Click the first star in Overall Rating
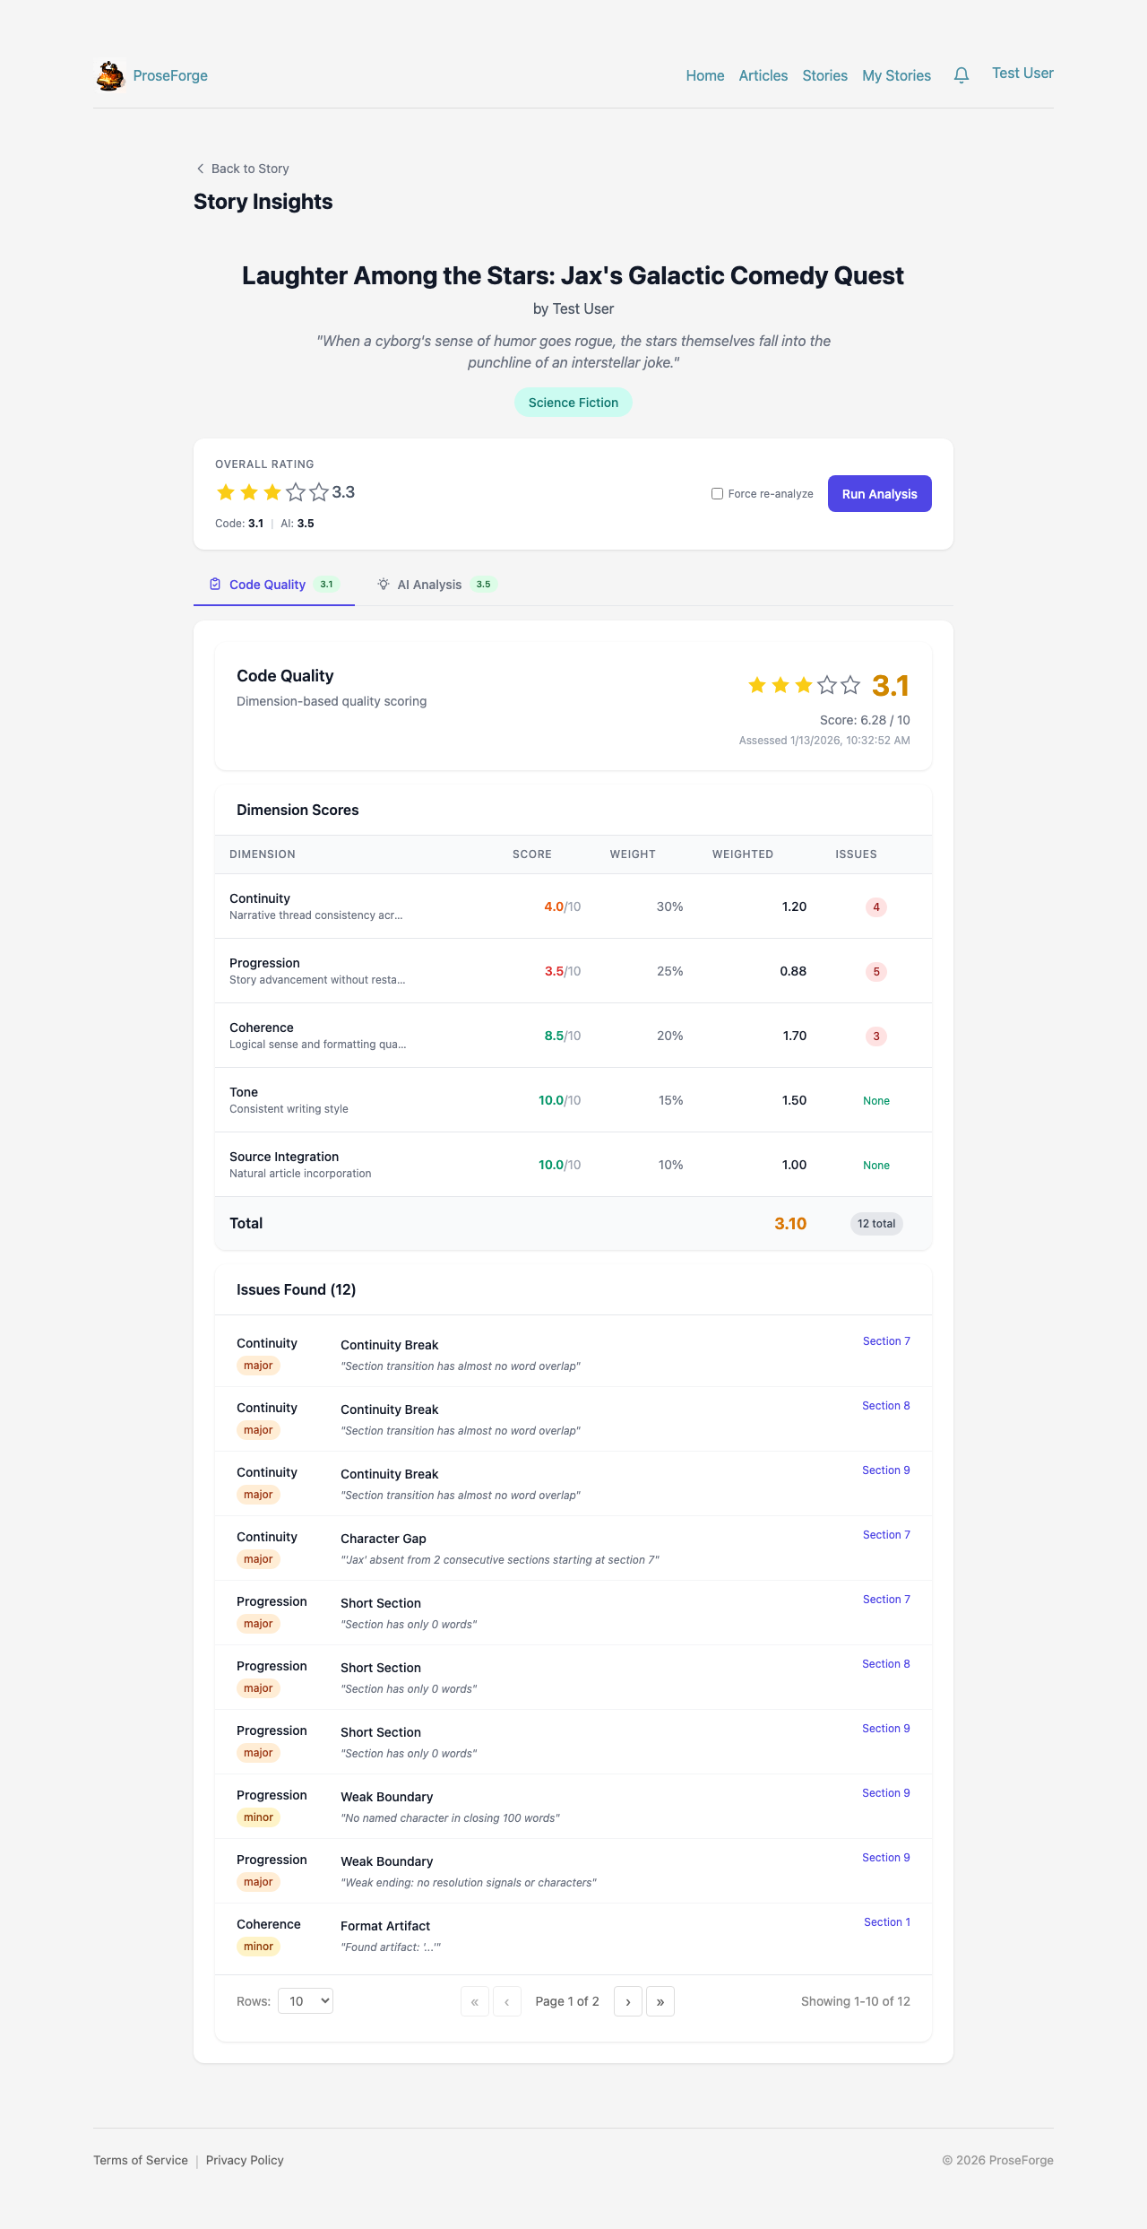The height and width of the screenshot is (2229, 1147). click(x=226, y=492)
